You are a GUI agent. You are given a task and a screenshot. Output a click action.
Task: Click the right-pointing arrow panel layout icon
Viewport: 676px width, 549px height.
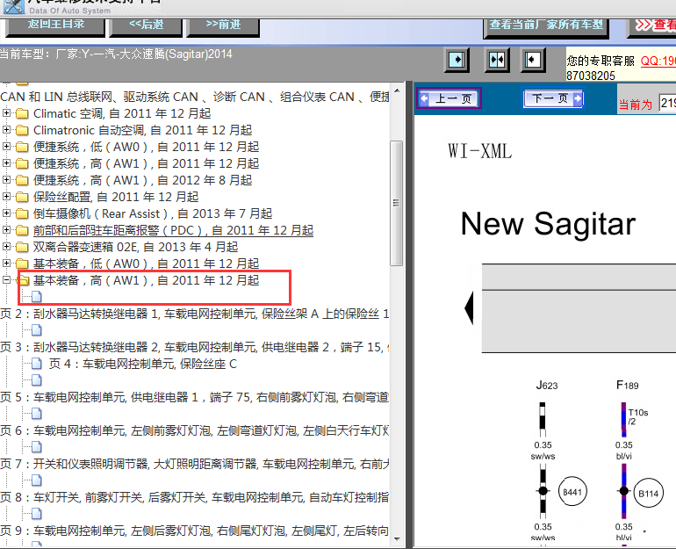[x=457, y=60]
